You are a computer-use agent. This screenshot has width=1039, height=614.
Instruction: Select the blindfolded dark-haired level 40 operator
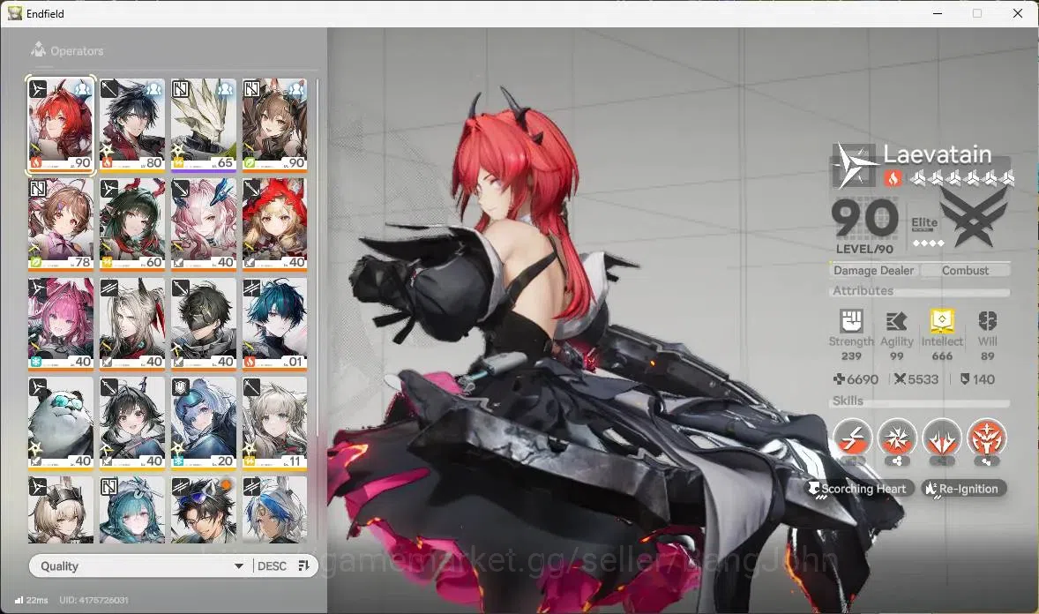(x=204, y=324)
